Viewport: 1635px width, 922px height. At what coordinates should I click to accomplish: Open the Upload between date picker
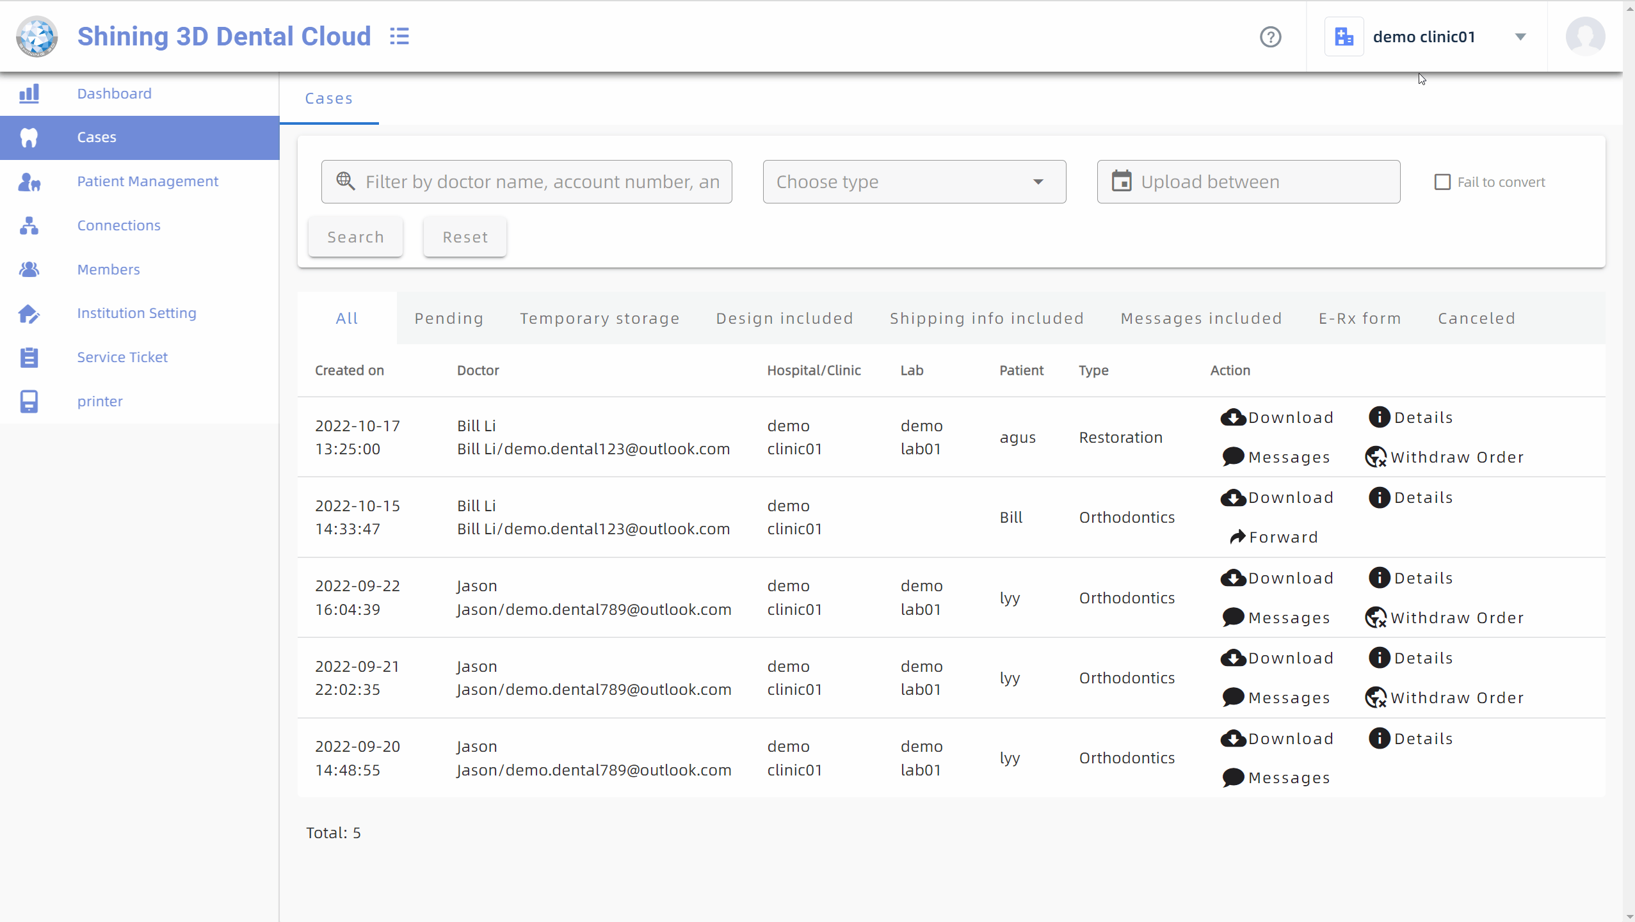coord(1248,182)
